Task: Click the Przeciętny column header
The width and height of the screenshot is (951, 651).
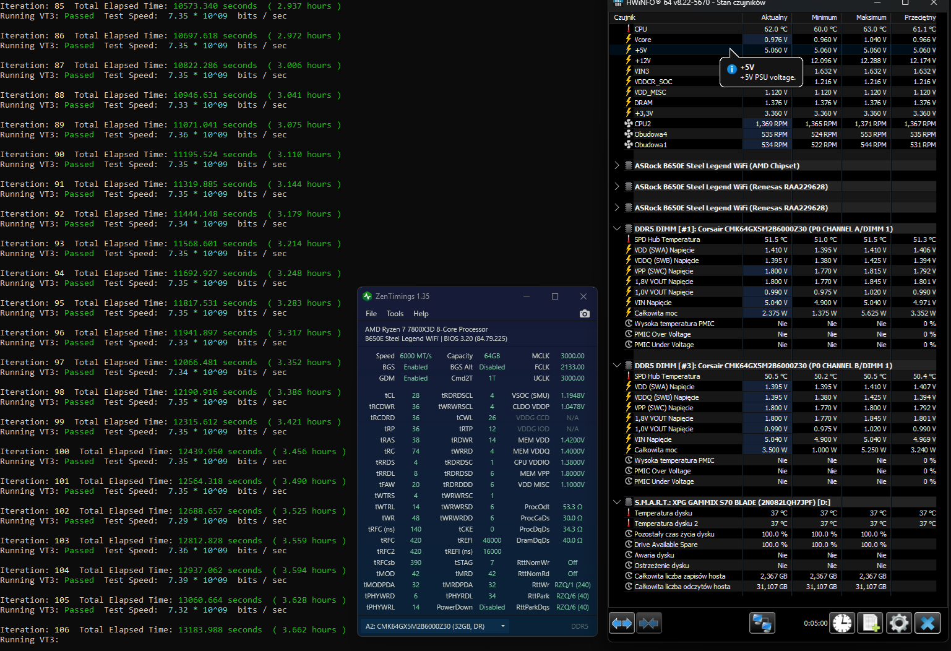Action: (x=920, y=17)
